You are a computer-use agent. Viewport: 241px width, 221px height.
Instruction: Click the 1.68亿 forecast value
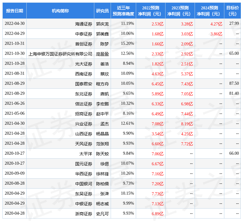point(158,34)
